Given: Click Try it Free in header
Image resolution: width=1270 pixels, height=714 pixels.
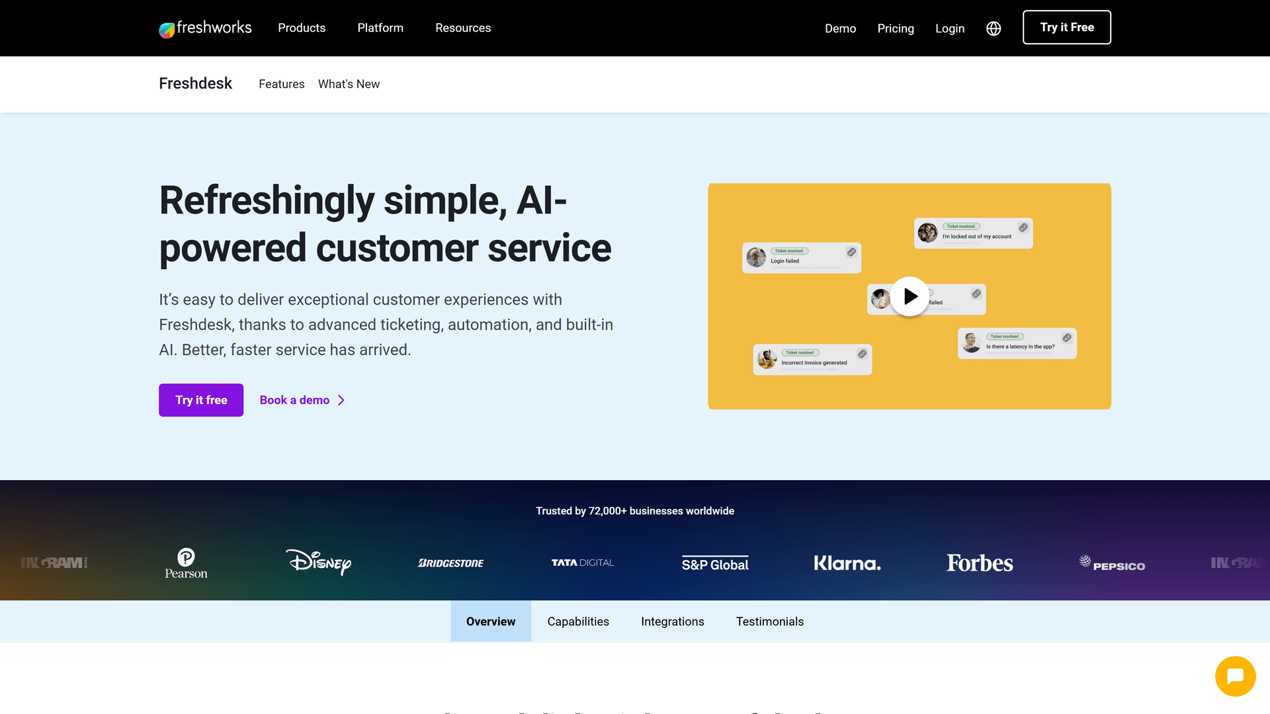Looking at the screenshot, I should (1067, 27).
